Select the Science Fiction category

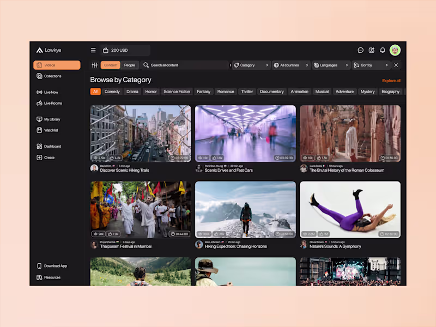click(x=177, y=92)
